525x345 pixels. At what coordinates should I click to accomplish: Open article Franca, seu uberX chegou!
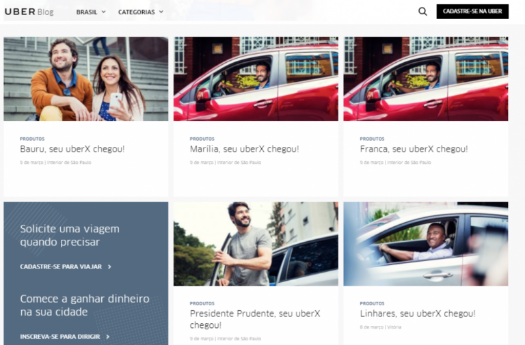(414, 149)
